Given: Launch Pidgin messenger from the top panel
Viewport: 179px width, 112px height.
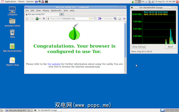Looking at the screenshot, I should 43,2.
